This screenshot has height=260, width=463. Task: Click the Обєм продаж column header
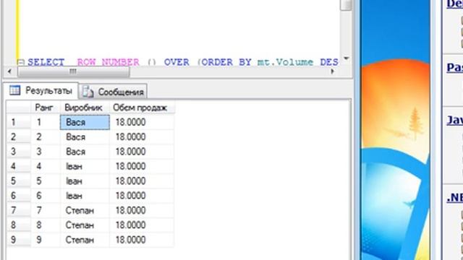[x=142, y=108]
